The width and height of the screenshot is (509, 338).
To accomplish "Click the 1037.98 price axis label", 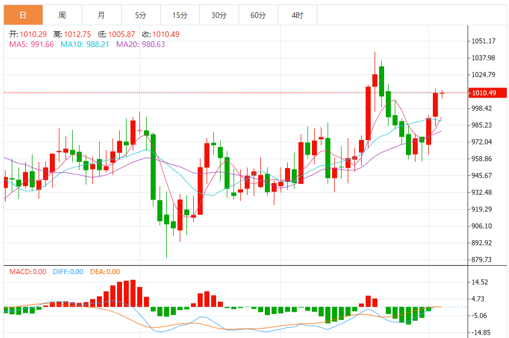I will (x=483, y=58).
